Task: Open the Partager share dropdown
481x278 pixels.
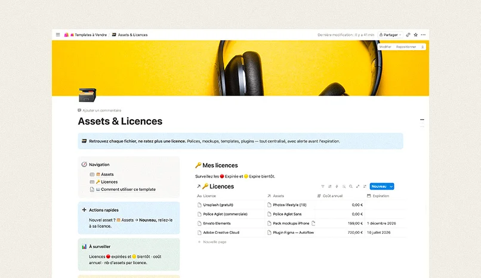Action: tap(390, 35)
